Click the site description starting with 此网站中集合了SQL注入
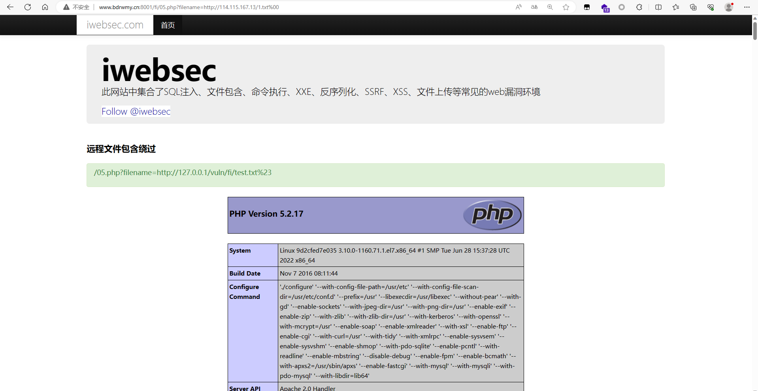This screenshot has width=758, height=391. tap(321, 92)
